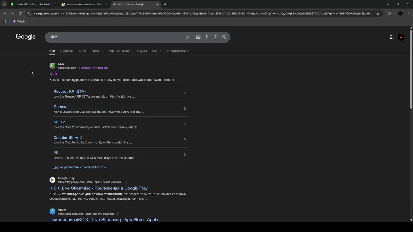Screen dimensions: 413x232
Task: Reload the current page
Action: [x=20, y=14]
